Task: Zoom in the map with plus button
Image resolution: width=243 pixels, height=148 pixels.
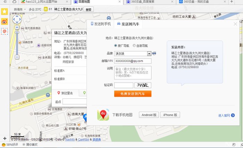Action: point(17,27)
